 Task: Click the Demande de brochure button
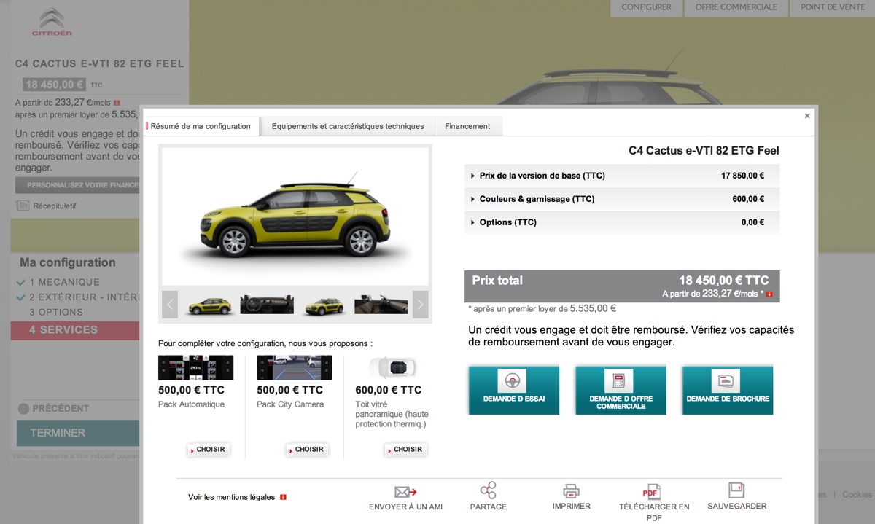pos(728,390)
